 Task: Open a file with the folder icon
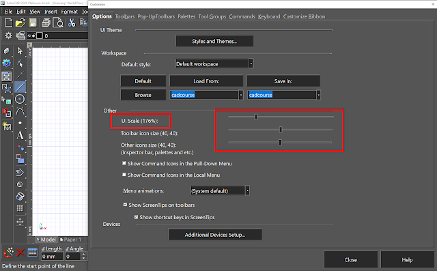(20, 23)
